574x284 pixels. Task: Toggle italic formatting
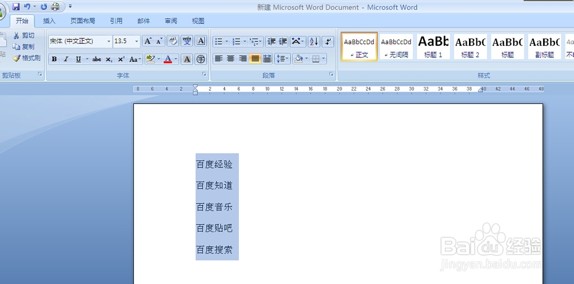point(66,59)
